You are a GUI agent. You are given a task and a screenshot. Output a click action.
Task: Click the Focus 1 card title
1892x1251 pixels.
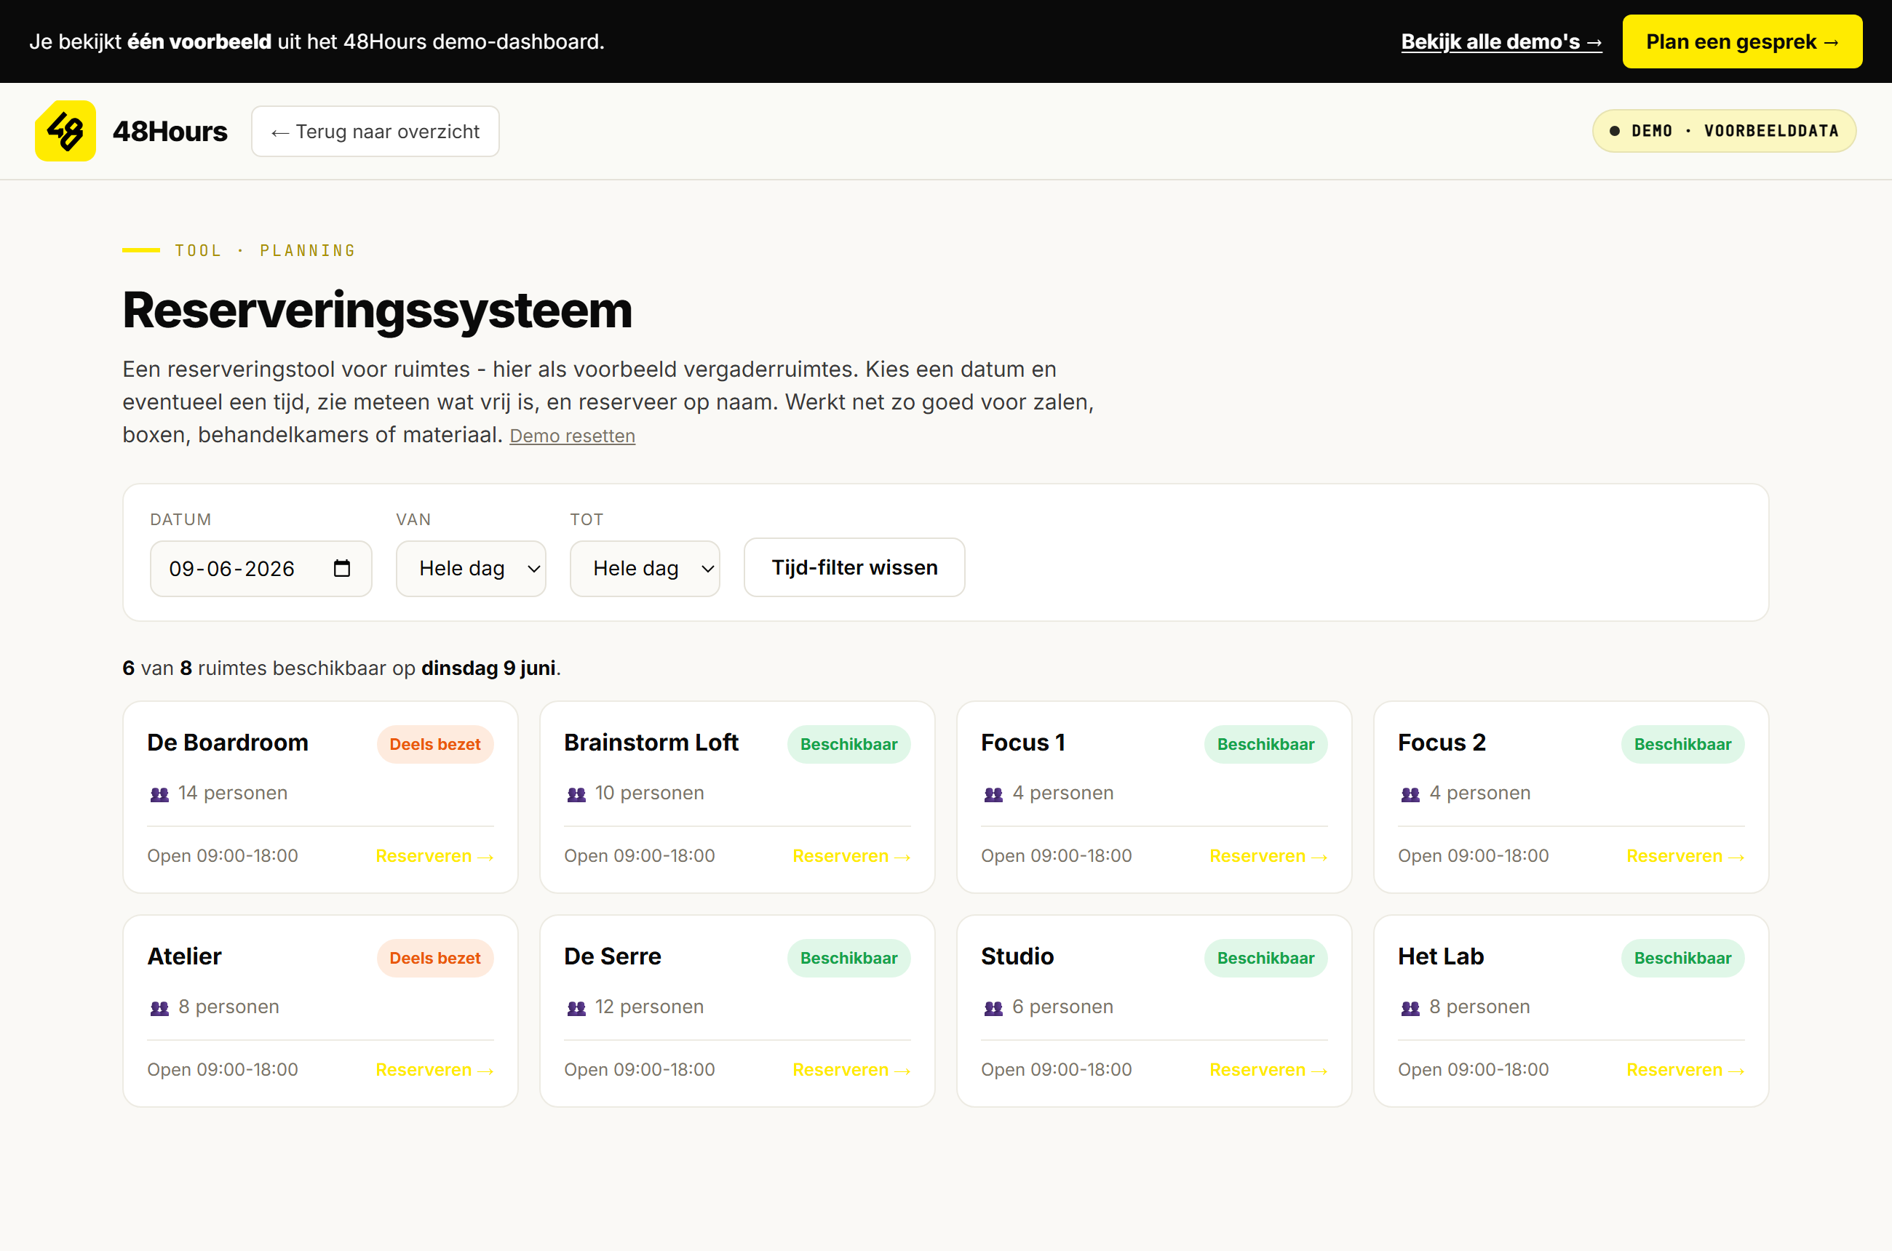click(x=1022, y=742)
